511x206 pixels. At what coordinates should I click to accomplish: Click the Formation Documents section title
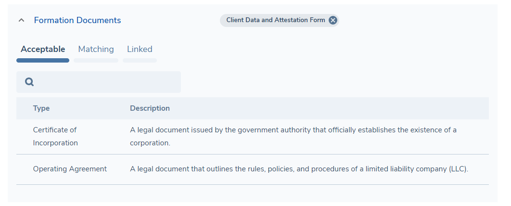coord(77,20)
